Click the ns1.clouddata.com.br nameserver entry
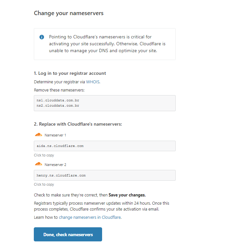Screen dimensions: 239x245 pyautogui.click(x=58, y=101)
